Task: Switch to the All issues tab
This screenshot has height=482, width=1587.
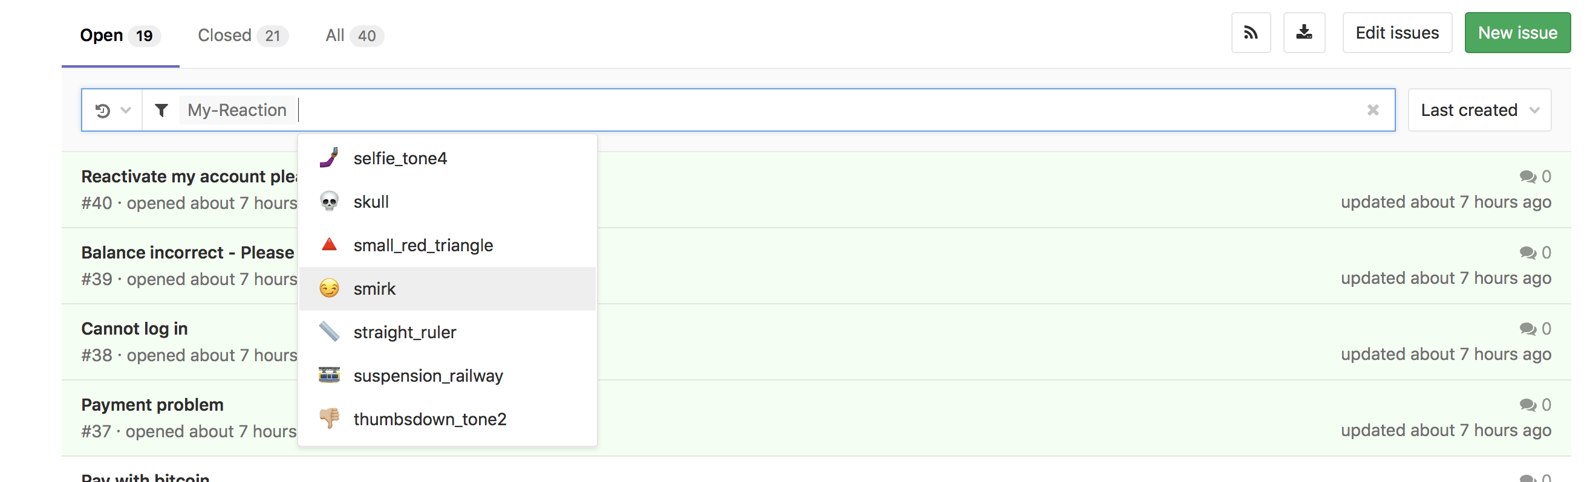Action: point(354,35)
